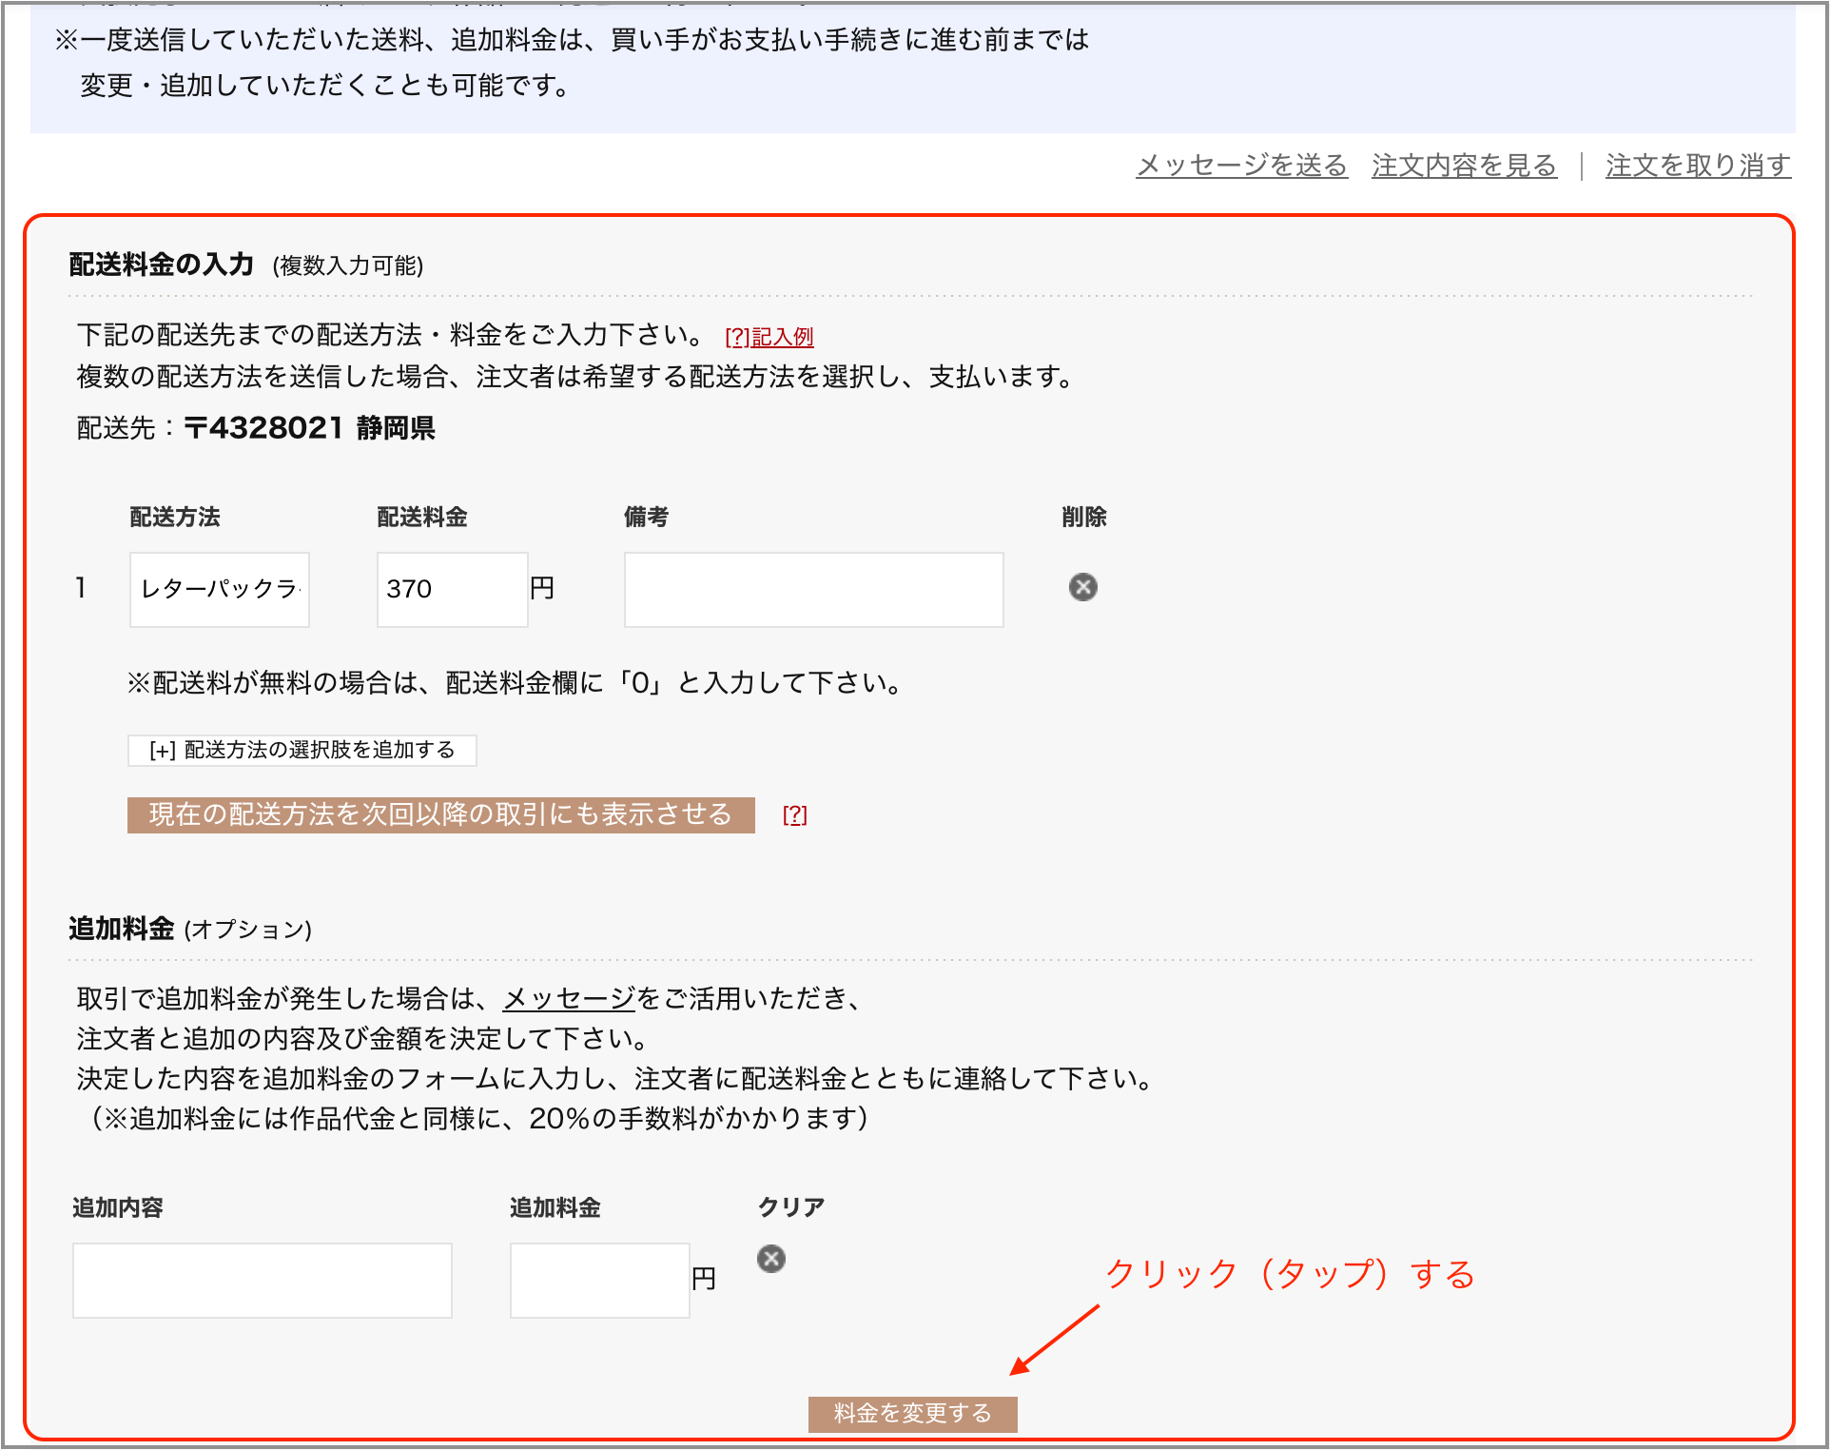Click the 削除 column label
This screenshot has width=1830, height=1450.
pos(1083,517)
